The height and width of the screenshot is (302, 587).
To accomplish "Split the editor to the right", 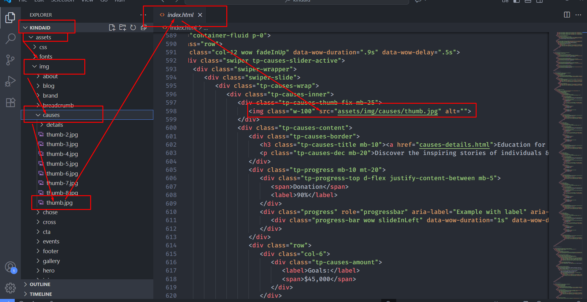I will (x=567, y=15).
